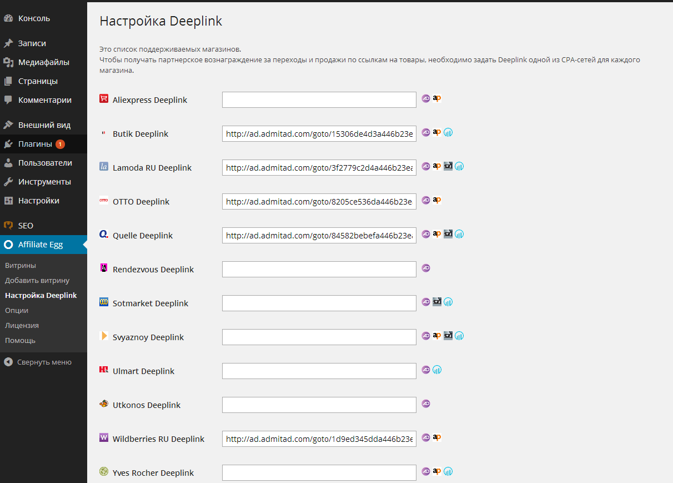Open Плагины menu with update badge

pyautogui.click(x=43, y=144)
